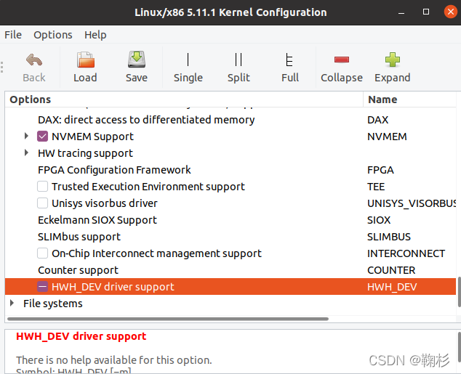Enable Unisys visorbus driver checkbox

pos(43,203)
